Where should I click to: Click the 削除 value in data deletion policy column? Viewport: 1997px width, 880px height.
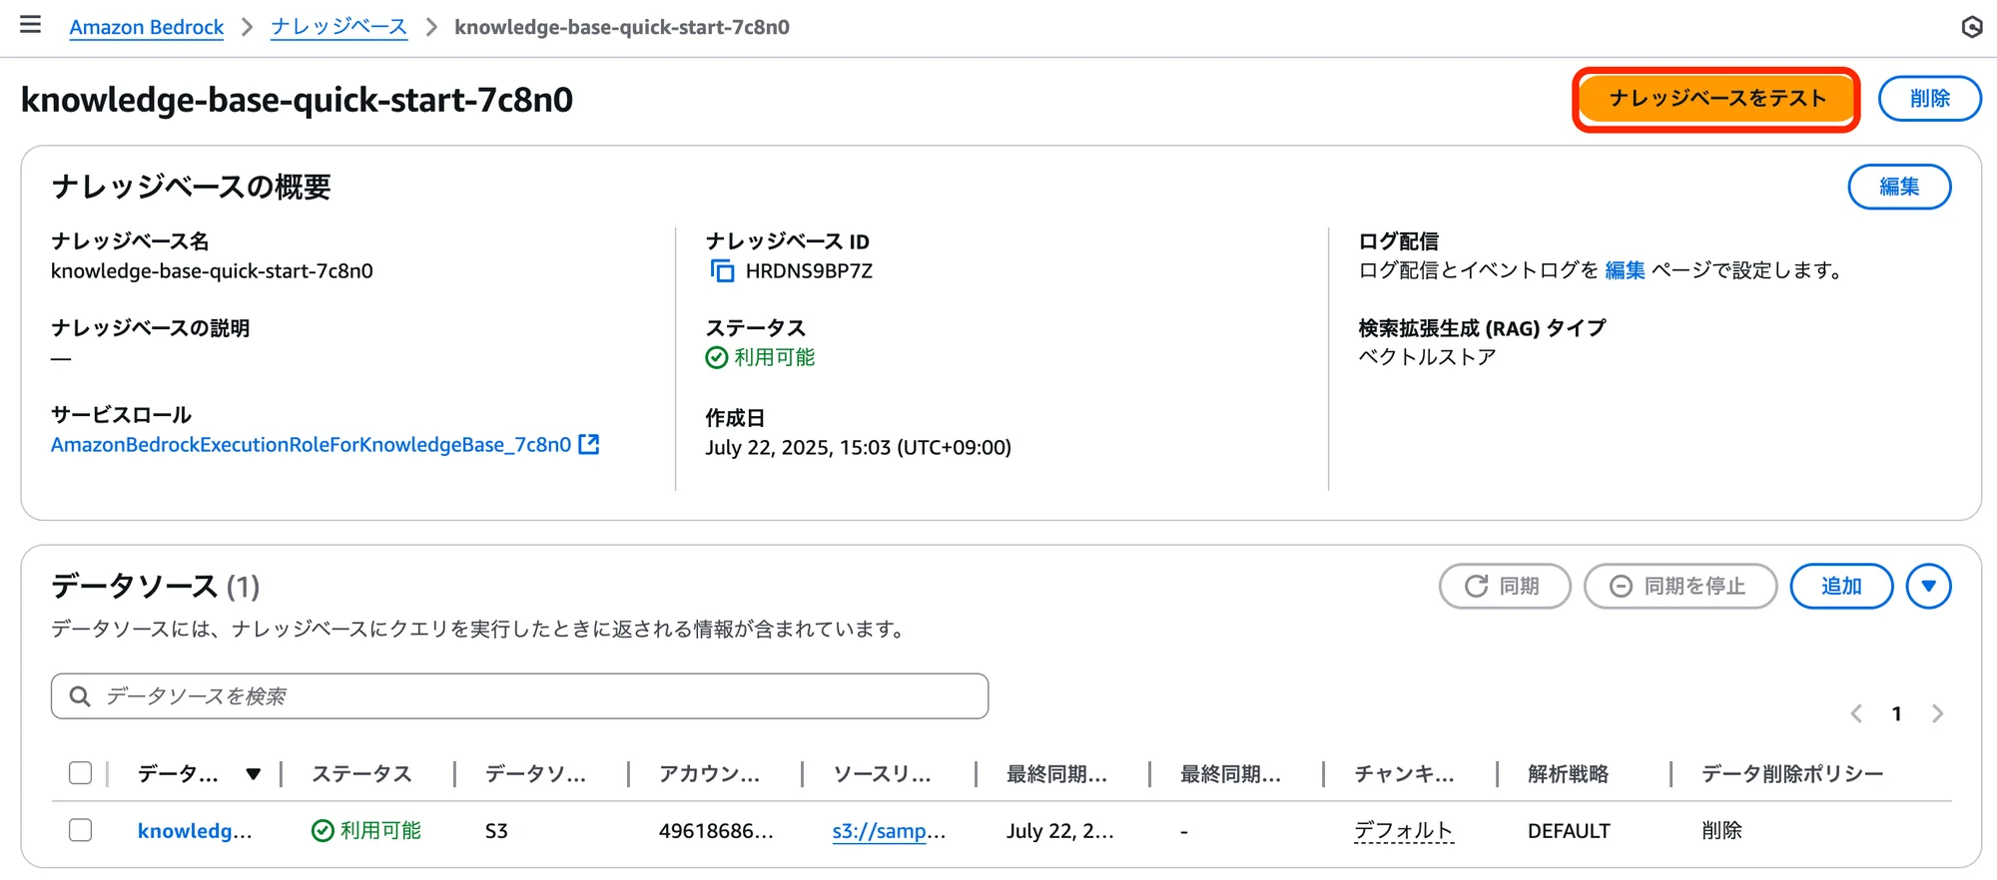[x=1721, y=830]
